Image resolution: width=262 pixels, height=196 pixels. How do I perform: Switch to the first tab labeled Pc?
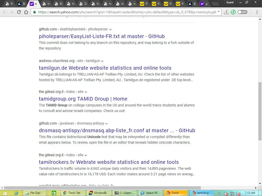click(x=9, y=4)
